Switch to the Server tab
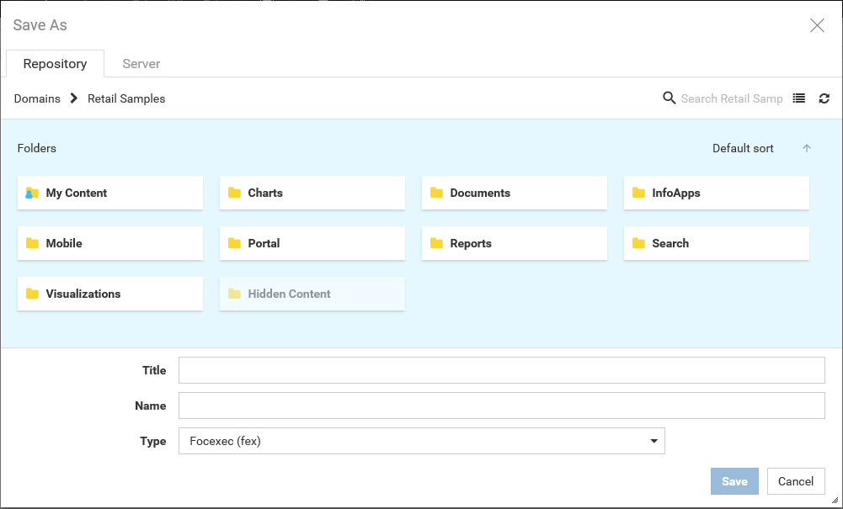 point(141,64)
